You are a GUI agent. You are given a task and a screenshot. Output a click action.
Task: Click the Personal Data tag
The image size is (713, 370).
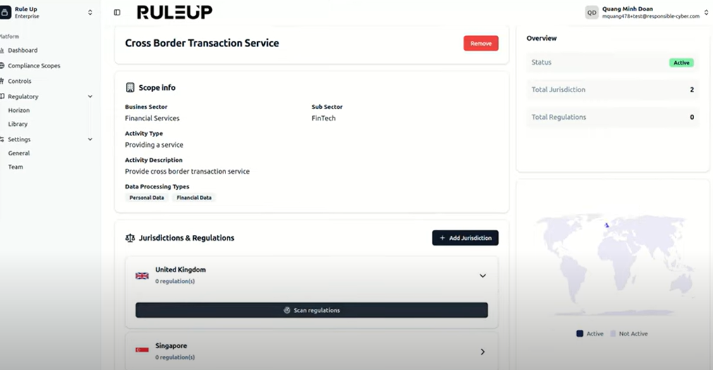[x=147, y=198]
